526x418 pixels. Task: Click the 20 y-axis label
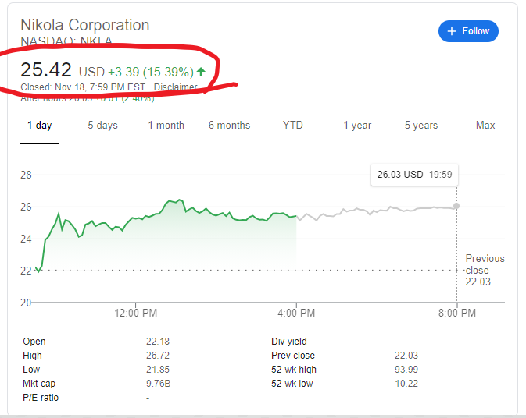[26, 303]
